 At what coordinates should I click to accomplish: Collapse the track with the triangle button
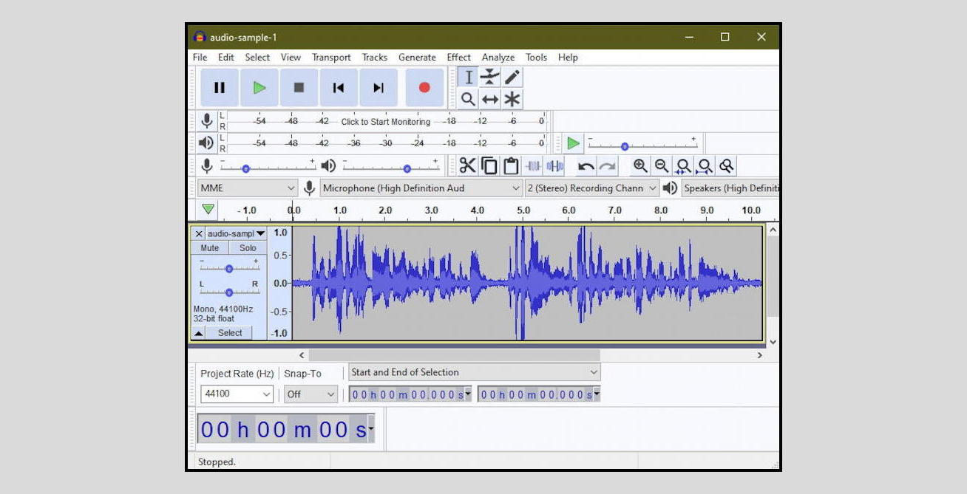pyautogui.click(x=200, y=332)
